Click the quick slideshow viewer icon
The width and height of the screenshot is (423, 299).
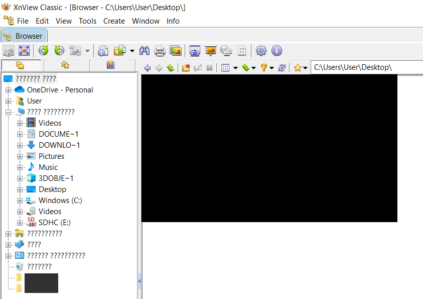tap(9, 51)
